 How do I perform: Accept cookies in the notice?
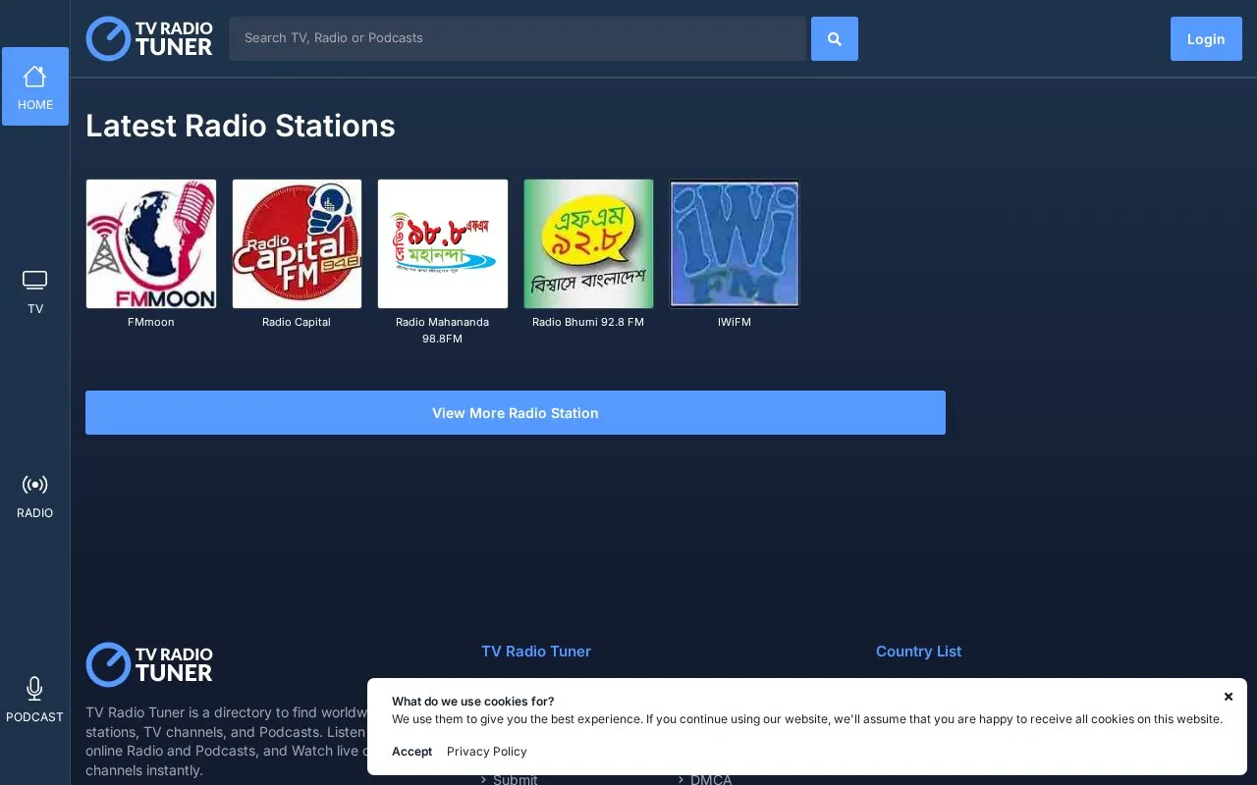tap(412, 752)
